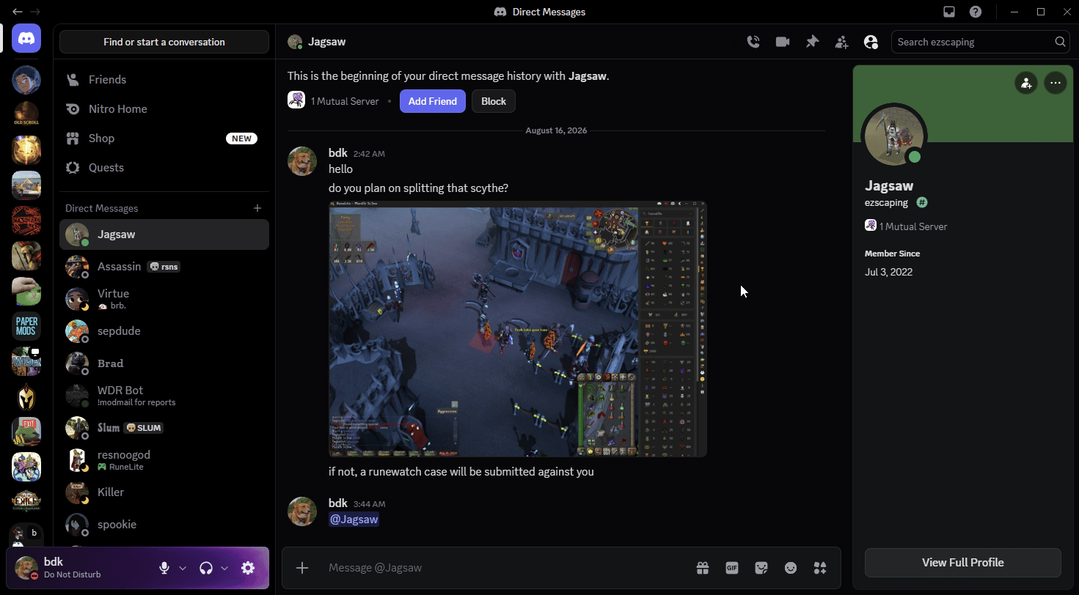Open more options on Jagsaw's profile
The width and height of the screenshot is (1079, 595).
[x=1056, y=83]
